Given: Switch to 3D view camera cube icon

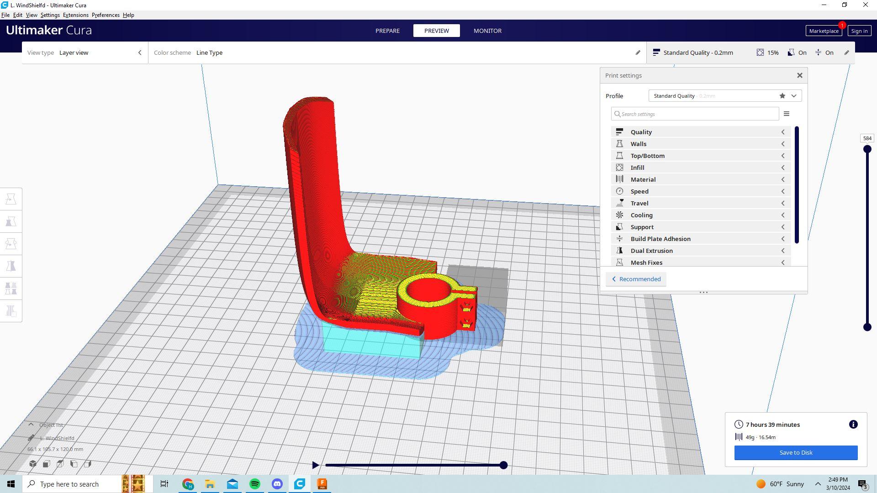Looking at the screenshot, I should pyautogui.click(x=33, y=464).
